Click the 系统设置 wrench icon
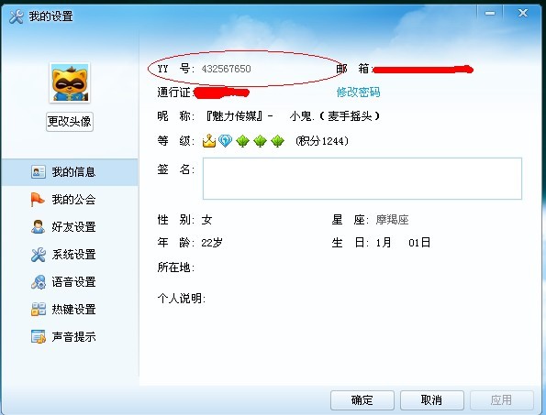Viewport: 546px width, 415px height. click(38, 255)
